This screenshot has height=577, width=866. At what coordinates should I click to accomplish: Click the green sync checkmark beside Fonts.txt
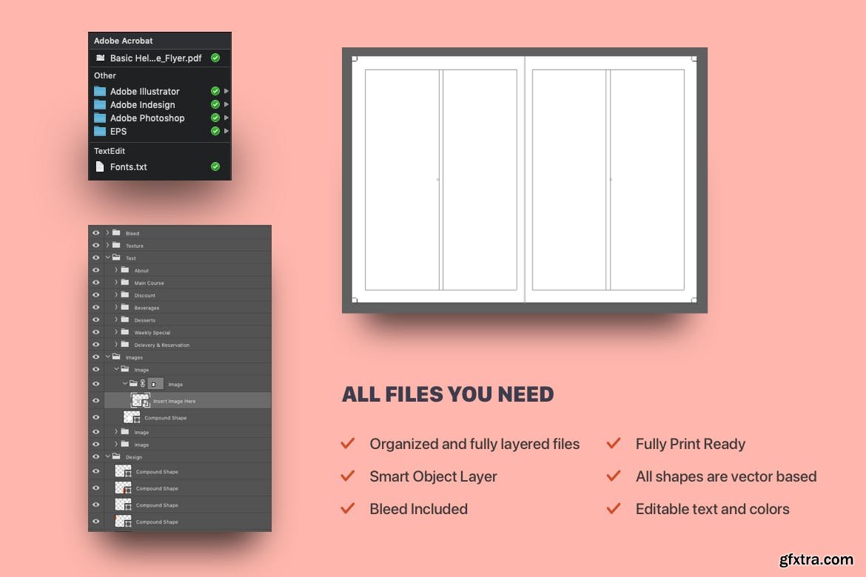tap(215, 166)
